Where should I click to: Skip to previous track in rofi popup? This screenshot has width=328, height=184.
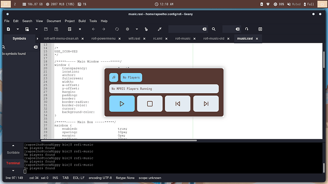tap(178, 104)
